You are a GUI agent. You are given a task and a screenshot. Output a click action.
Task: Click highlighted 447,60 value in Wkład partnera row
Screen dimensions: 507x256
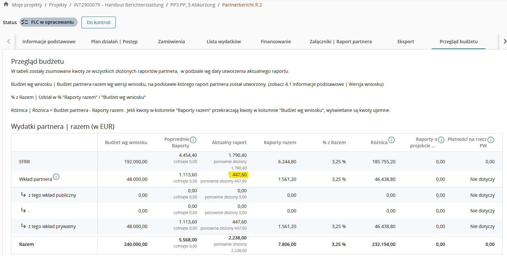(x=239, y=175)
